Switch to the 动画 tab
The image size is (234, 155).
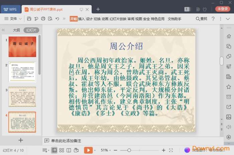point(105,19)
